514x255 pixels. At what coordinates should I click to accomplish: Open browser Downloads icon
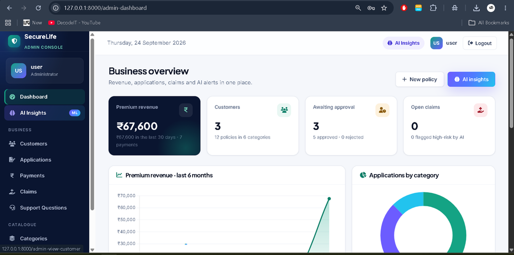click(476, 8)
